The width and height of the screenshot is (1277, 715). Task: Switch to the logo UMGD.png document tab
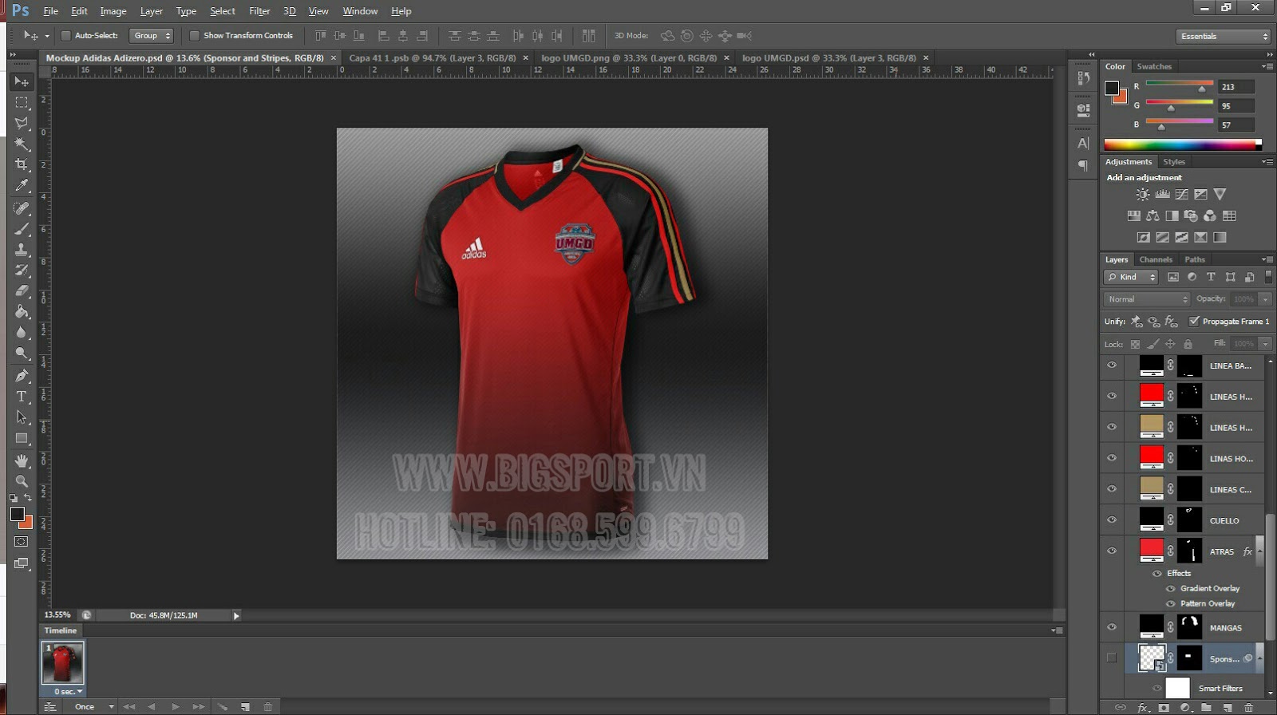click(x=629, y=58)
